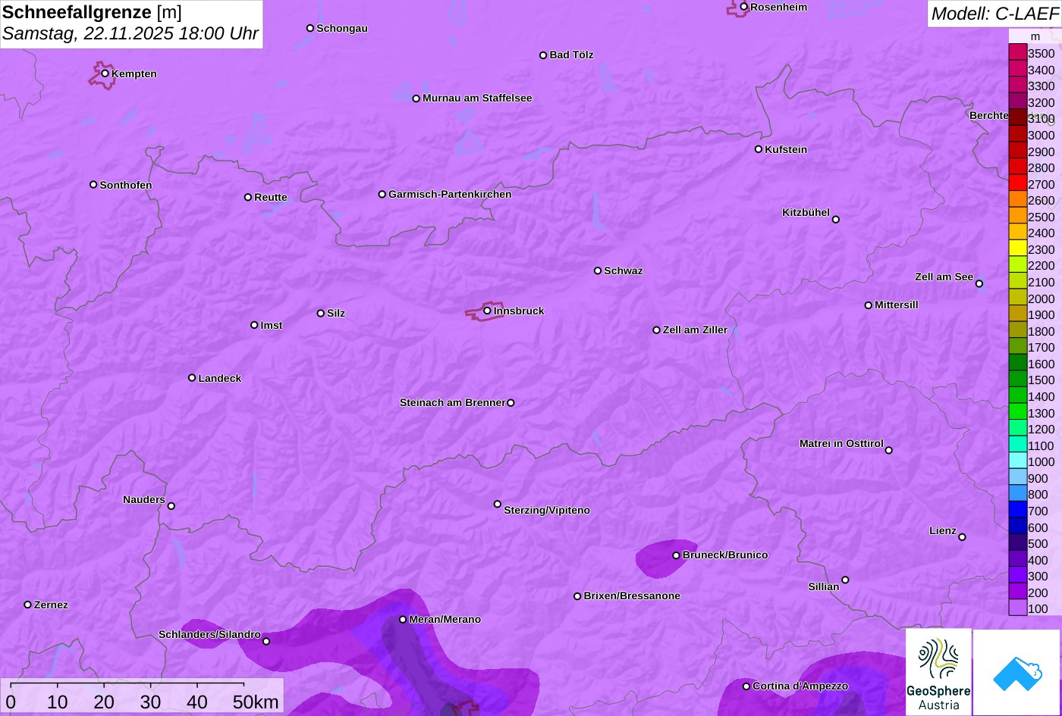The image size is (1062, 716).
Task: Click the 2000 legend value
Action: [x=1041, y=299]
